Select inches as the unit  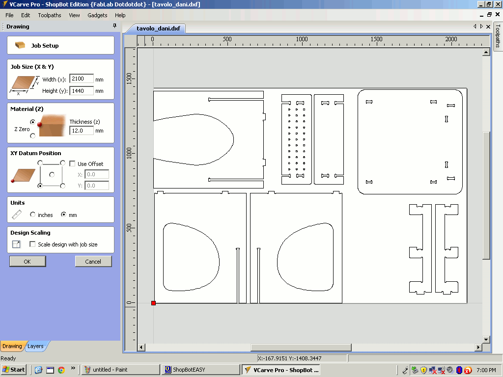tap(33, 215)
